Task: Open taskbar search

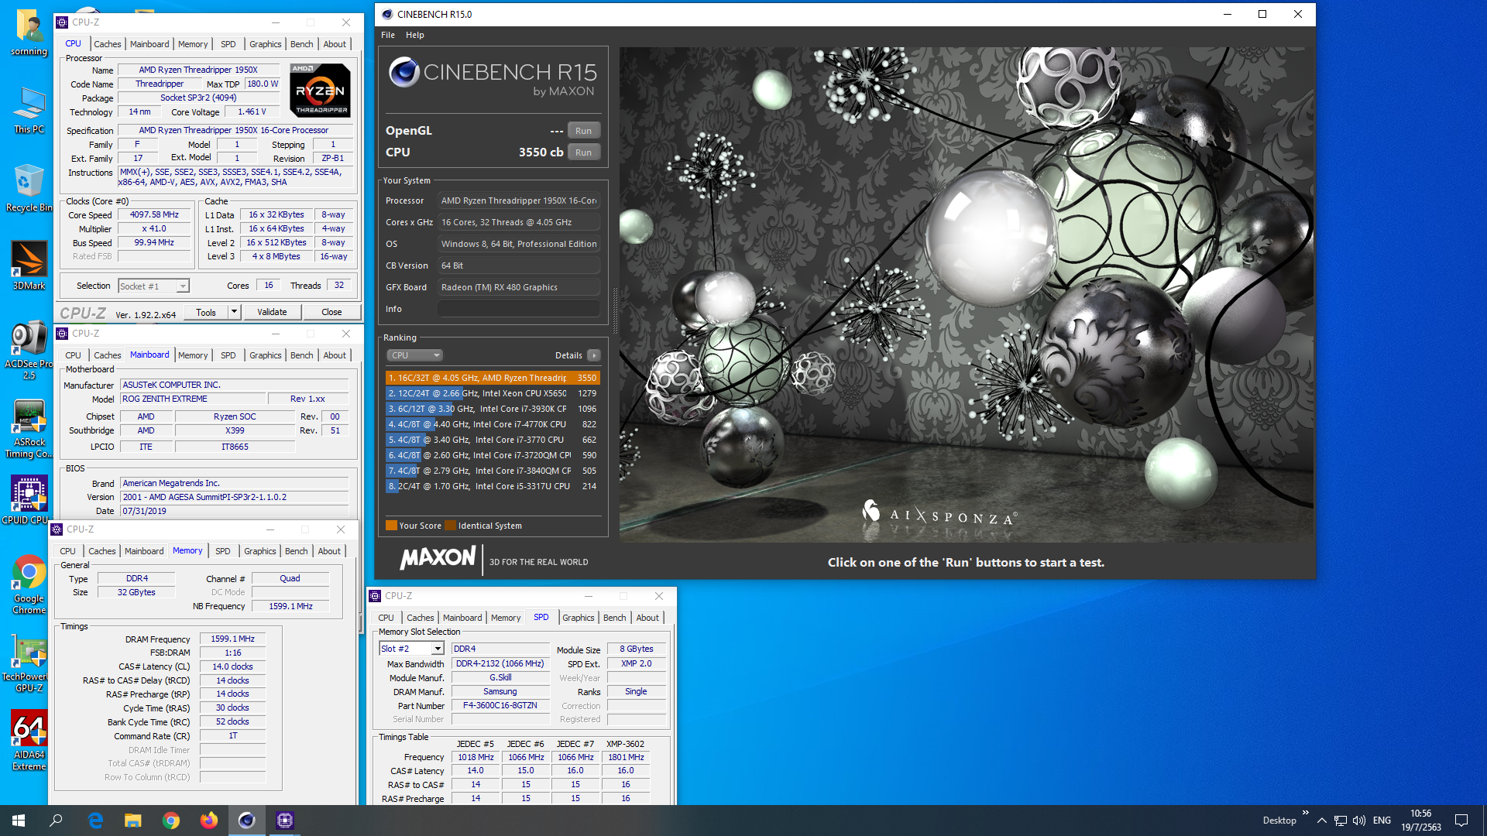Action: [56, 821]
